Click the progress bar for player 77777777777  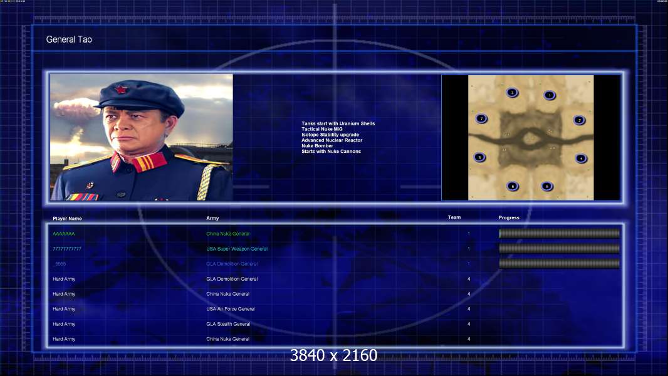(560, 249)
